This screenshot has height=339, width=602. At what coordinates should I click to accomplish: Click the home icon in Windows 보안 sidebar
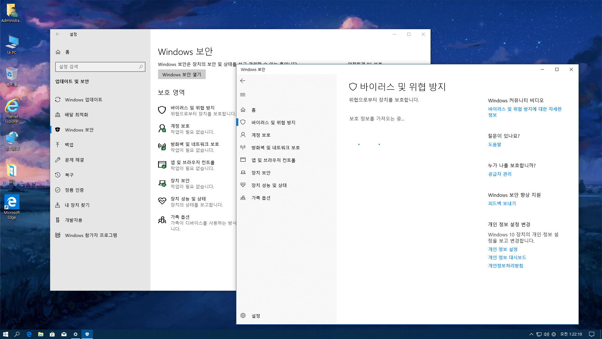pyautogui.click(x=243, y=110)
